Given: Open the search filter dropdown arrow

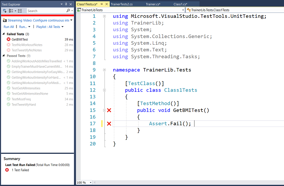Looking at the screenshot, I should pyautogui.click(x=72, y=11).
